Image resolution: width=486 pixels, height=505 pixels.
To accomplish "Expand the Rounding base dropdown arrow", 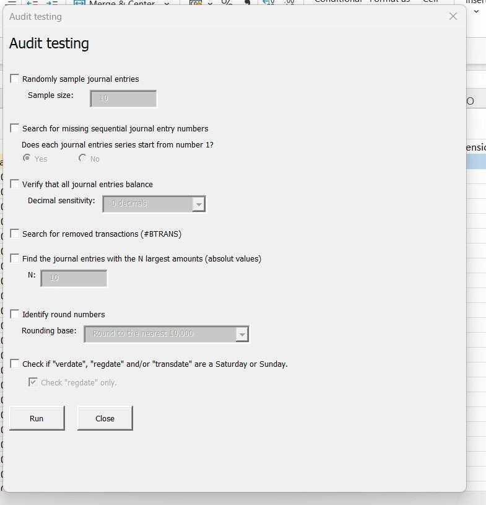I will pyautogui.click(x=242, y=335).
